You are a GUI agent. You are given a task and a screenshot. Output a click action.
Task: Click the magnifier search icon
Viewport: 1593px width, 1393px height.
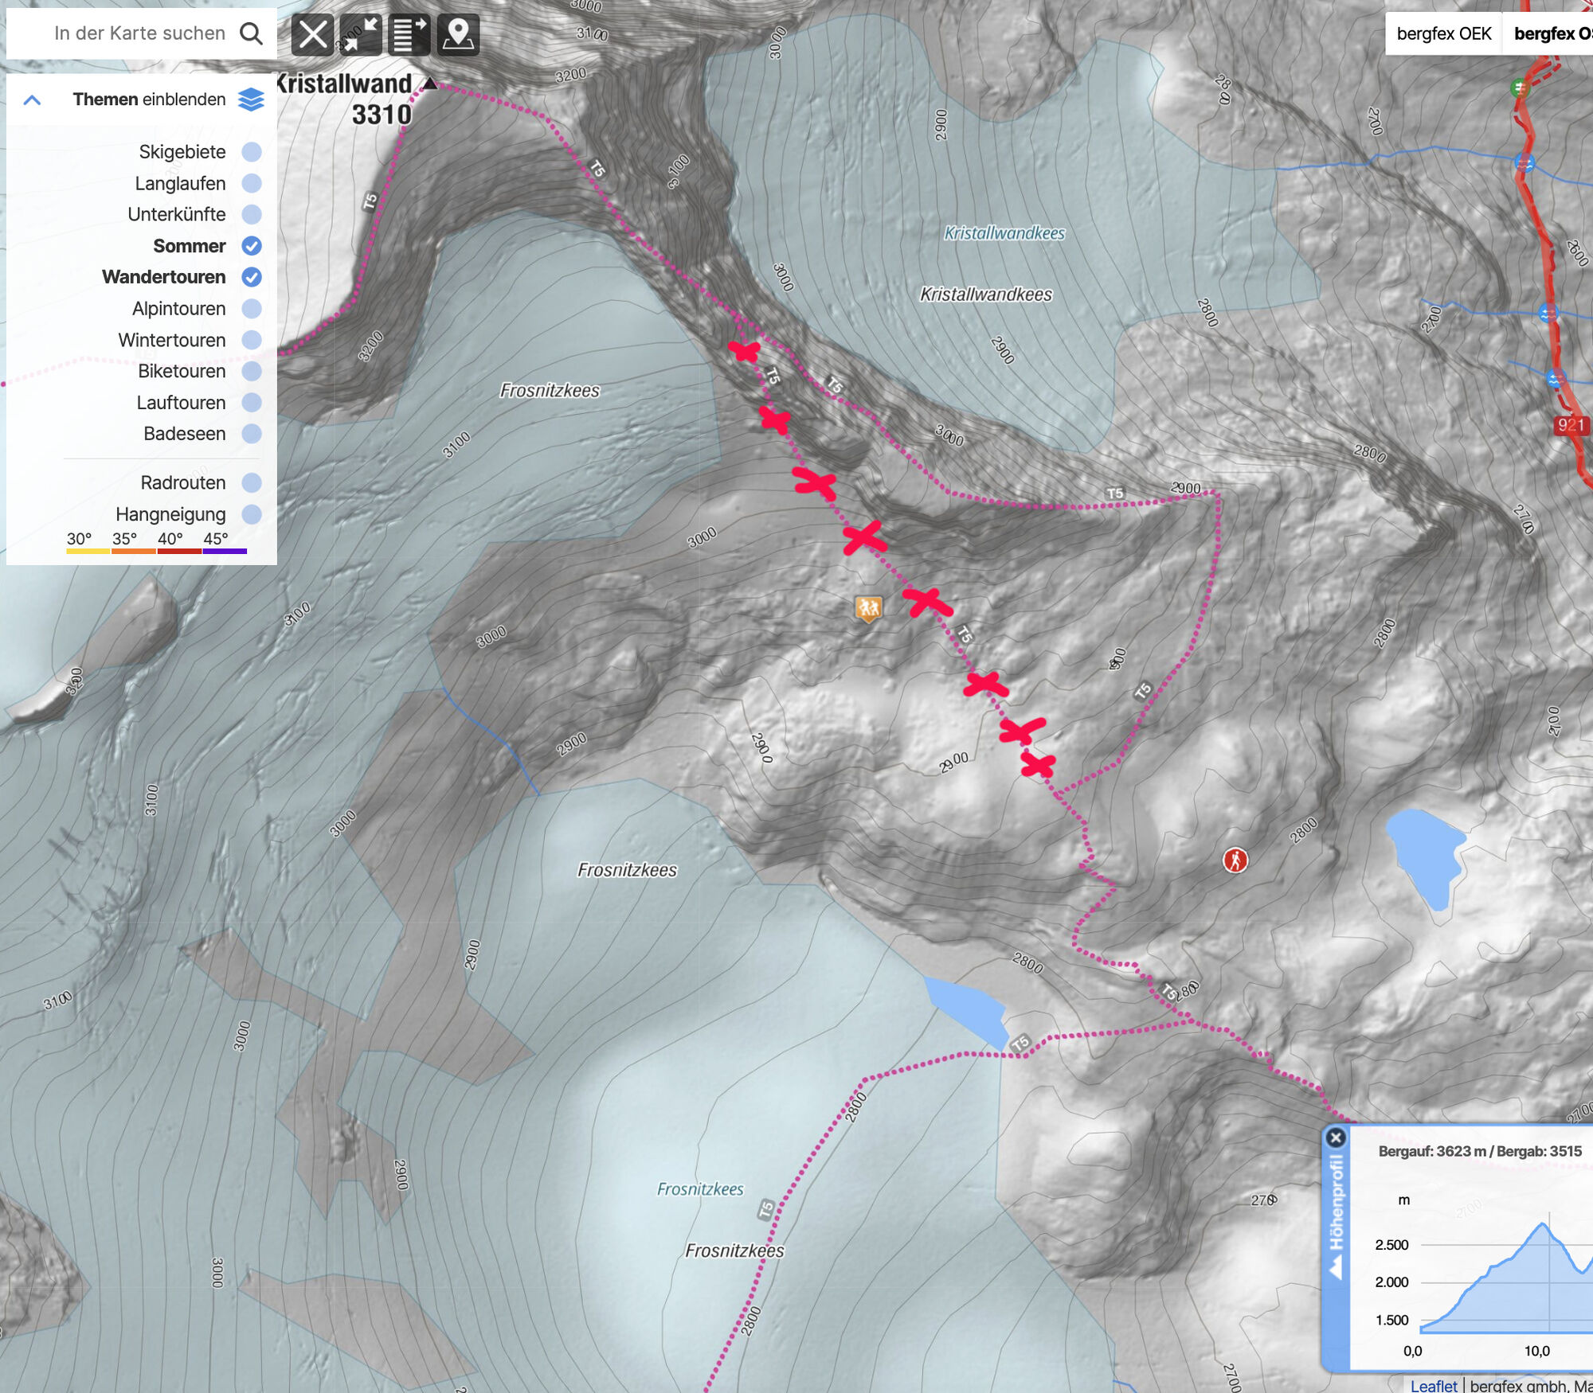point(251,33)
